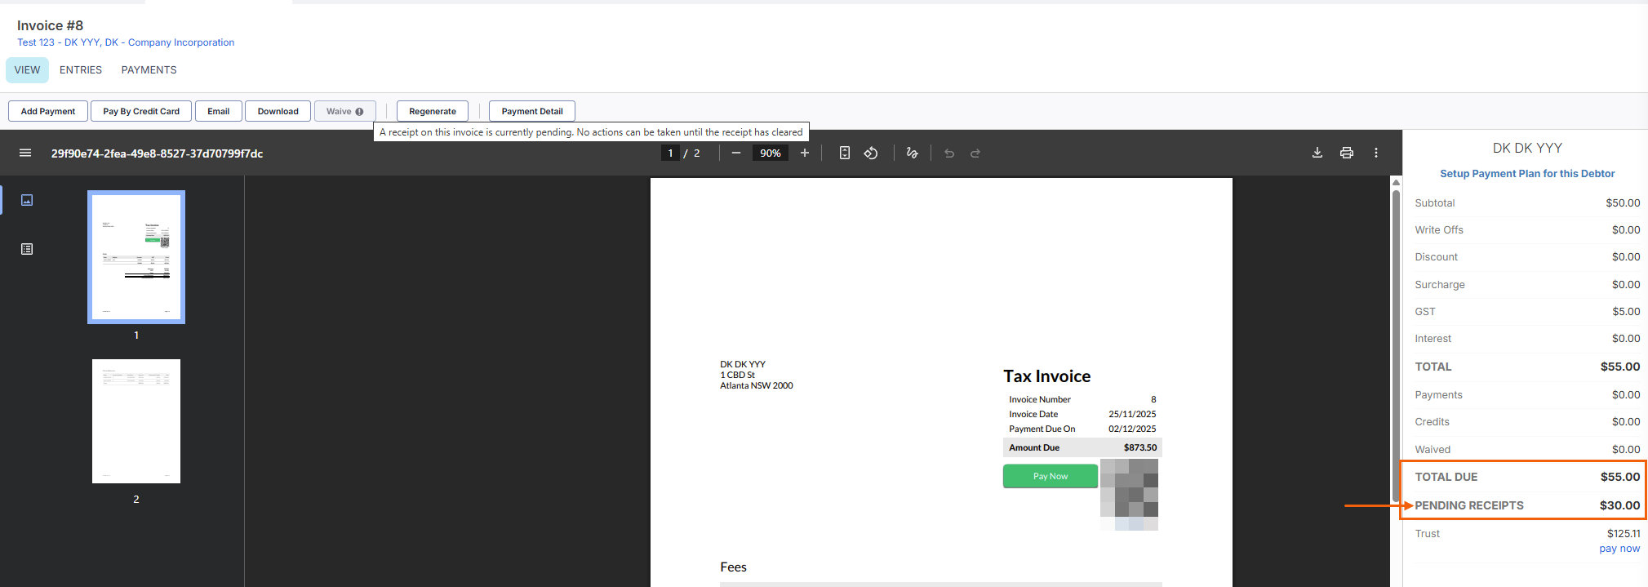This screenshot has width=1648, height=587.
Task: Download the PDF from viewer toolbar
Action: pyautogui.click(x=1317, y=153)
